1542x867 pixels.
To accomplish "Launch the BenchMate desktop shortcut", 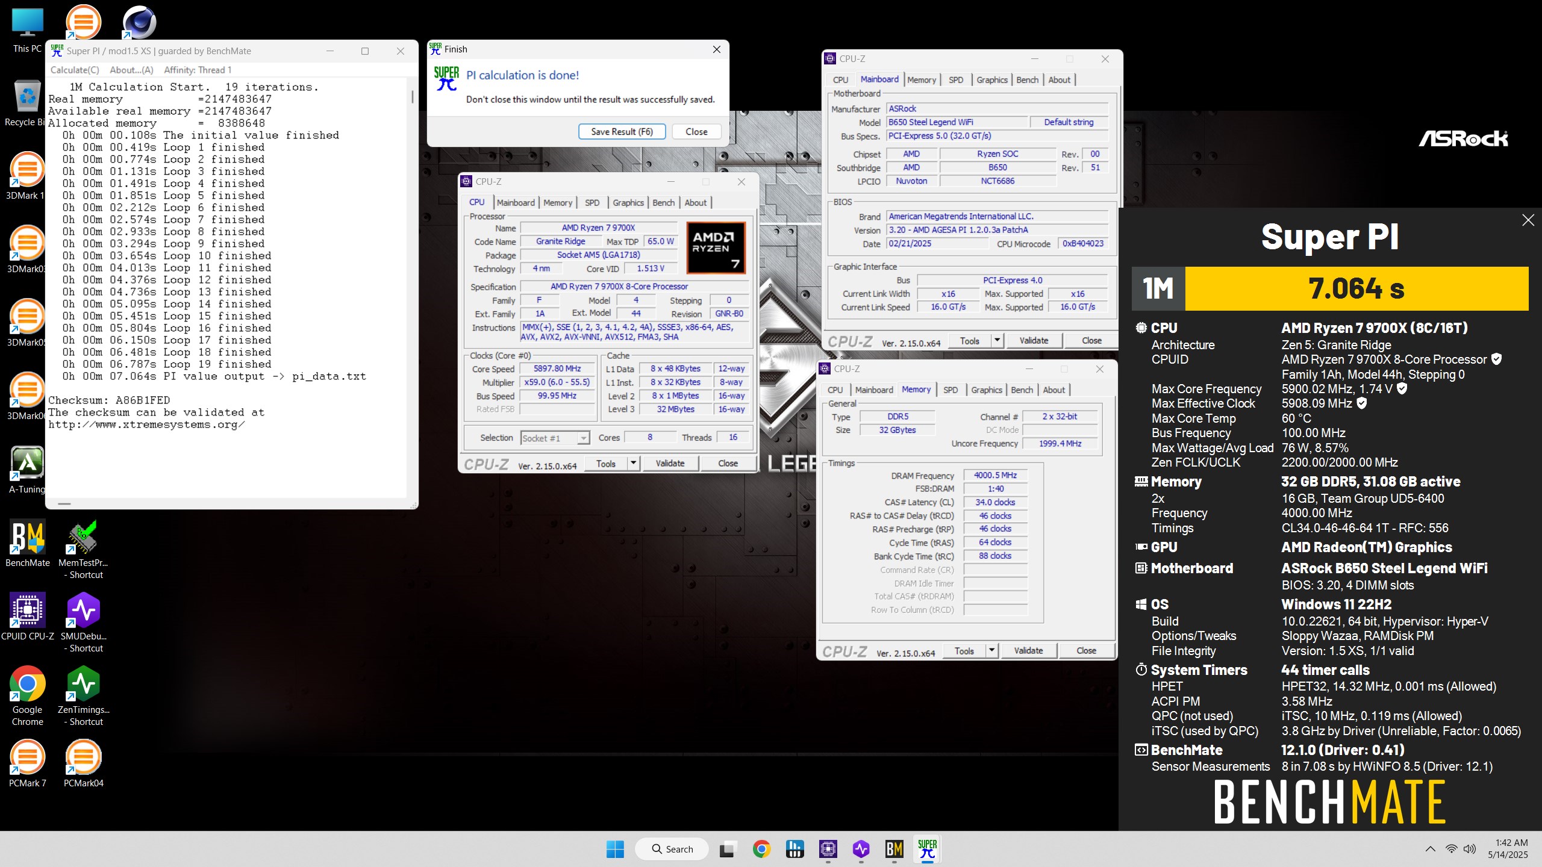I will coord(27,543).
